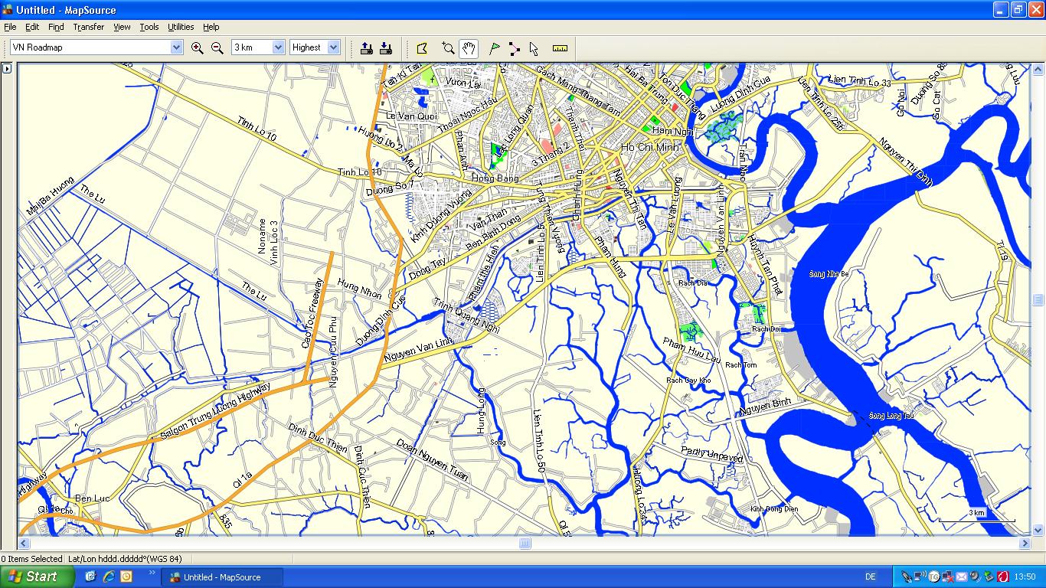Screen dimensions: 1046x588
Task: Click the webcam tray icon
Action: click(x=975, y=577)
